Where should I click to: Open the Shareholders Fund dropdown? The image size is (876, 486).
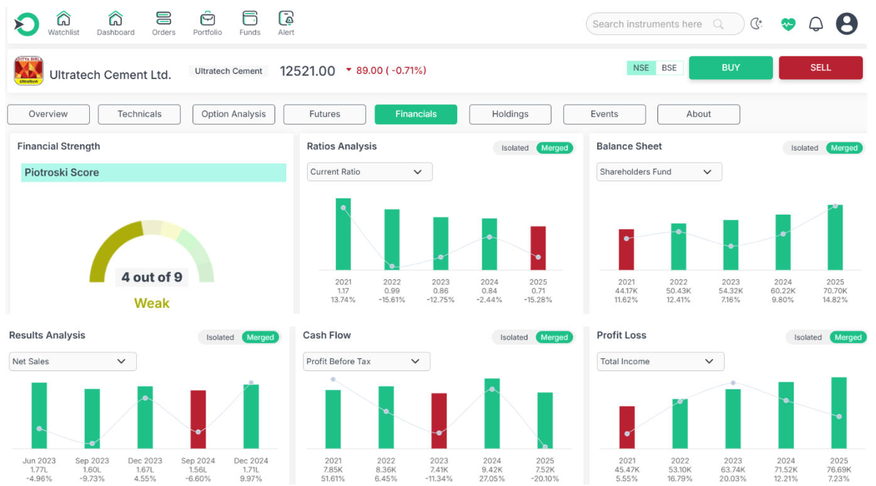click(x=659, y=172)
